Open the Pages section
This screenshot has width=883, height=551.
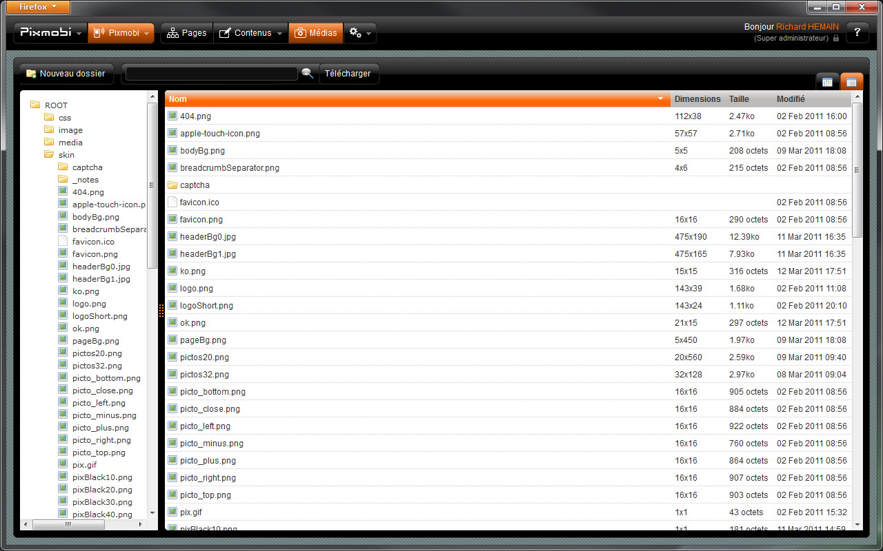pyautogui.click(x=187, y=33)
